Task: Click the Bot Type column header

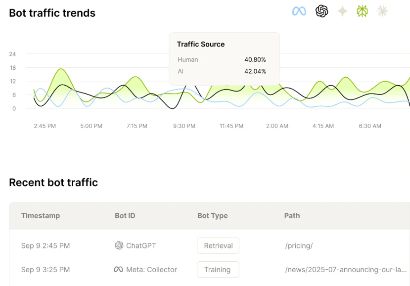Action: pos(212,216)
